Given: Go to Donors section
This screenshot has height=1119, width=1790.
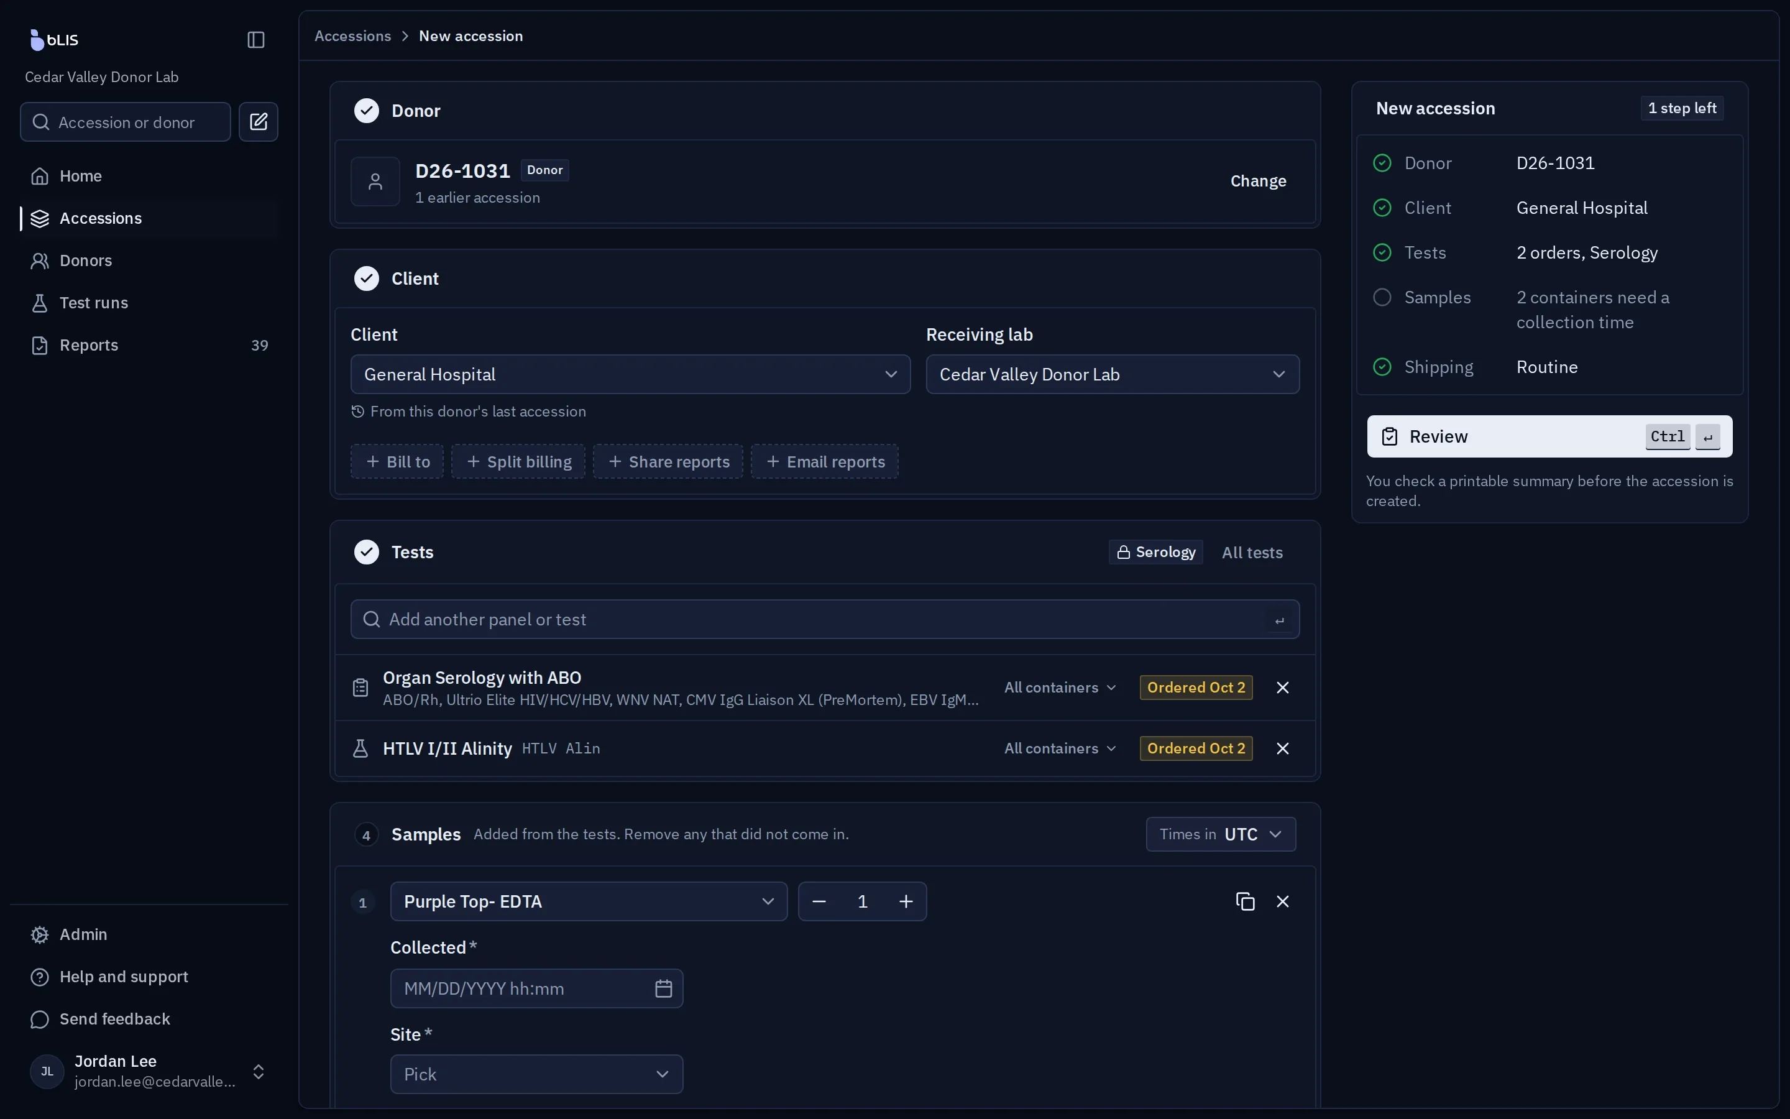Looking at the screenshot, I should 149,260.
